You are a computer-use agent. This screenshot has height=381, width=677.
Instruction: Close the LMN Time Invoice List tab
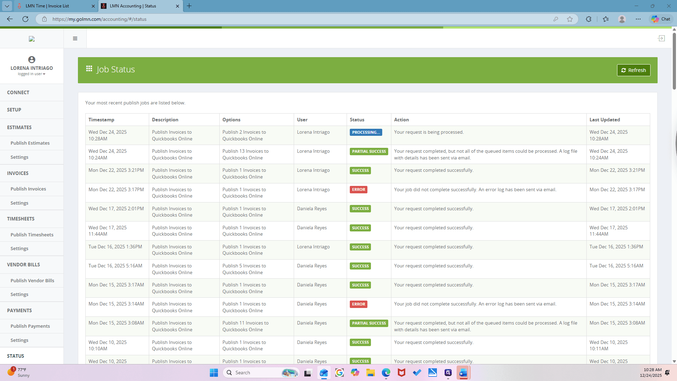93,6
